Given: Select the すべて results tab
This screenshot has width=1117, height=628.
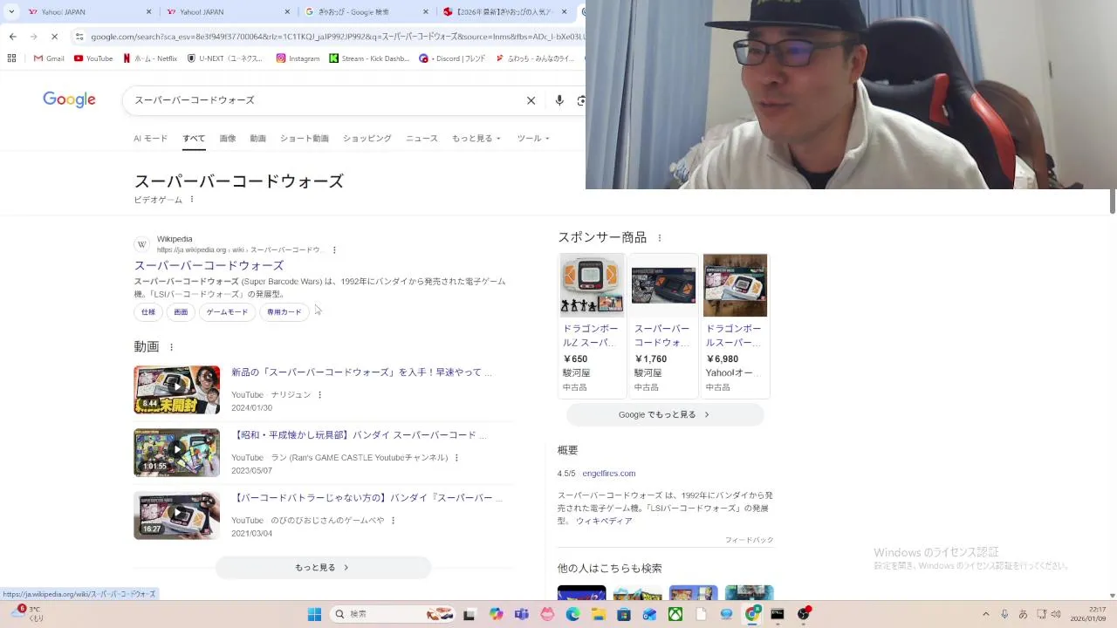Looking at the screenshot, I should pos(194,139).
